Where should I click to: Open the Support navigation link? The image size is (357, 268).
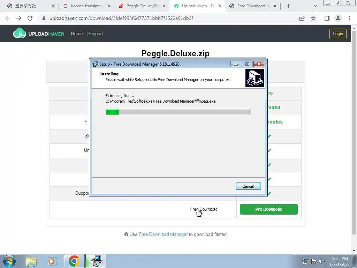(x=95, y=34)
